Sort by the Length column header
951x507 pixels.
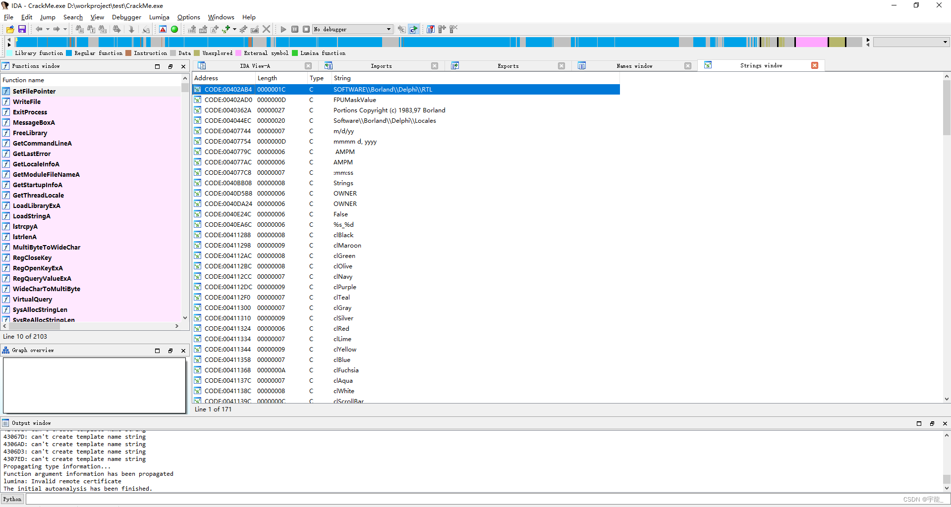pos(281,78)
